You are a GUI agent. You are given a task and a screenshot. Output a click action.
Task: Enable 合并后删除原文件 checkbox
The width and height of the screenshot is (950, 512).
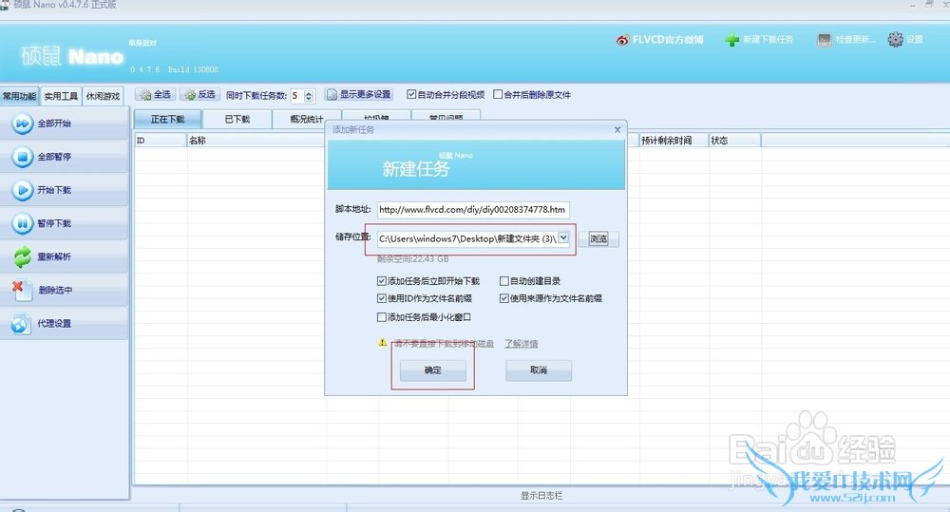[x=498, y=95]
